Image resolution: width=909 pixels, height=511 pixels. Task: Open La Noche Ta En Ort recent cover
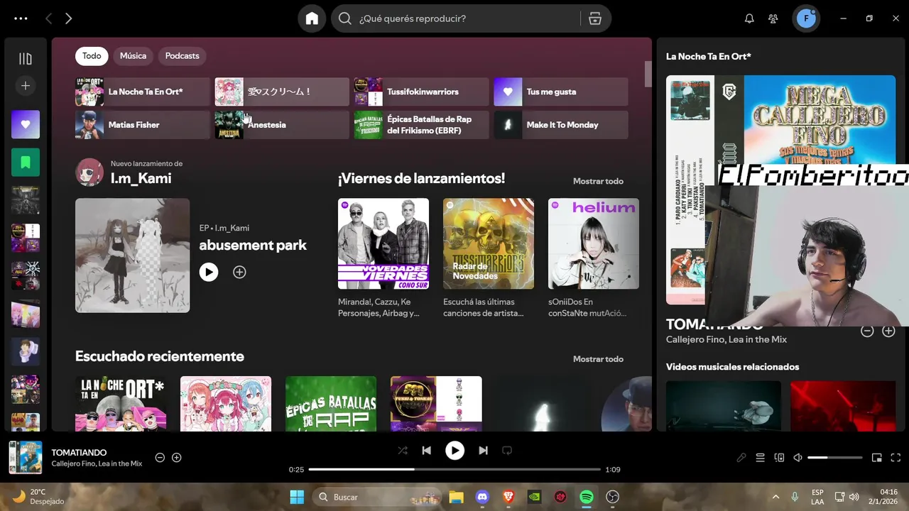(121, 404)
